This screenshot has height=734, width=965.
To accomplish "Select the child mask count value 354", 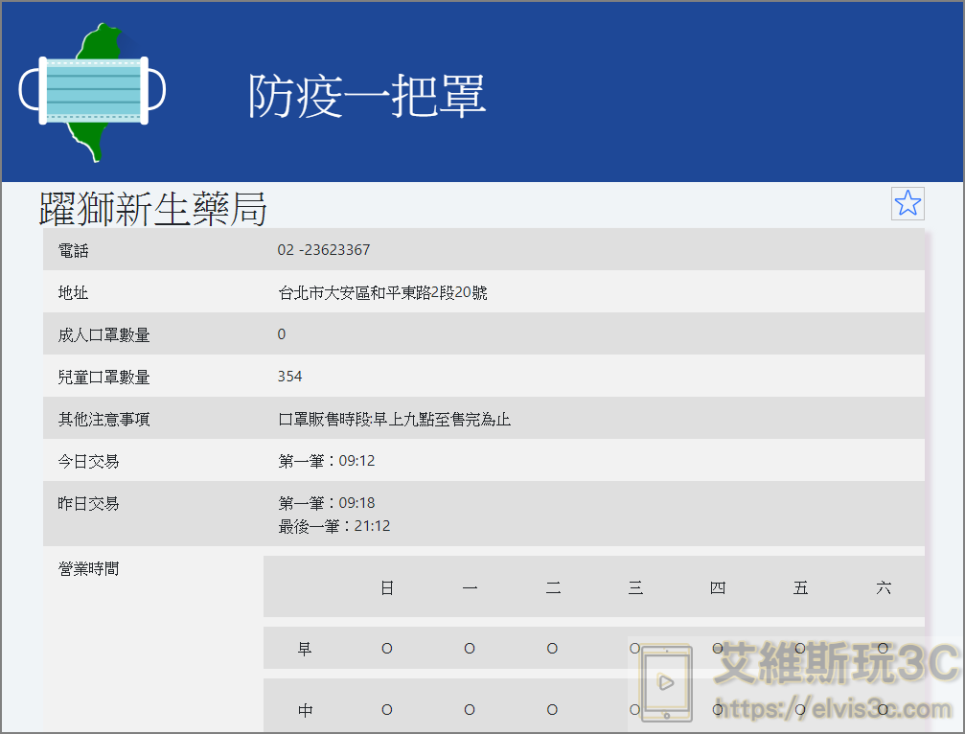I will coord(289,377).
